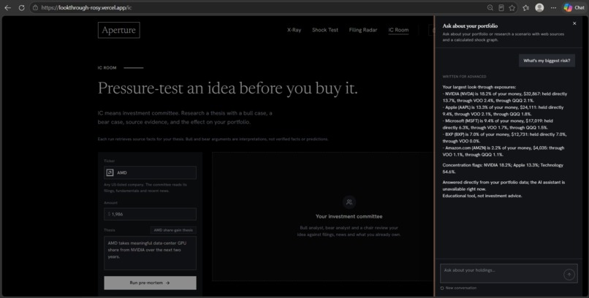The image size is (589, 298).
Task: Click the investment committee people icon
Action: [x=349, y=202]
